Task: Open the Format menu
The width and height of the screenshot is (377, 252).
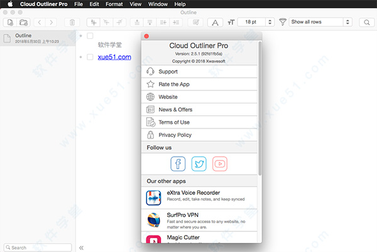Action: [x=114, y=4]
